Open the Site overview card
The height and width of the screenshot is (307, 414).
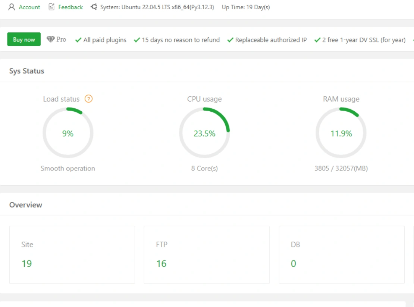(x=72, y=255)
